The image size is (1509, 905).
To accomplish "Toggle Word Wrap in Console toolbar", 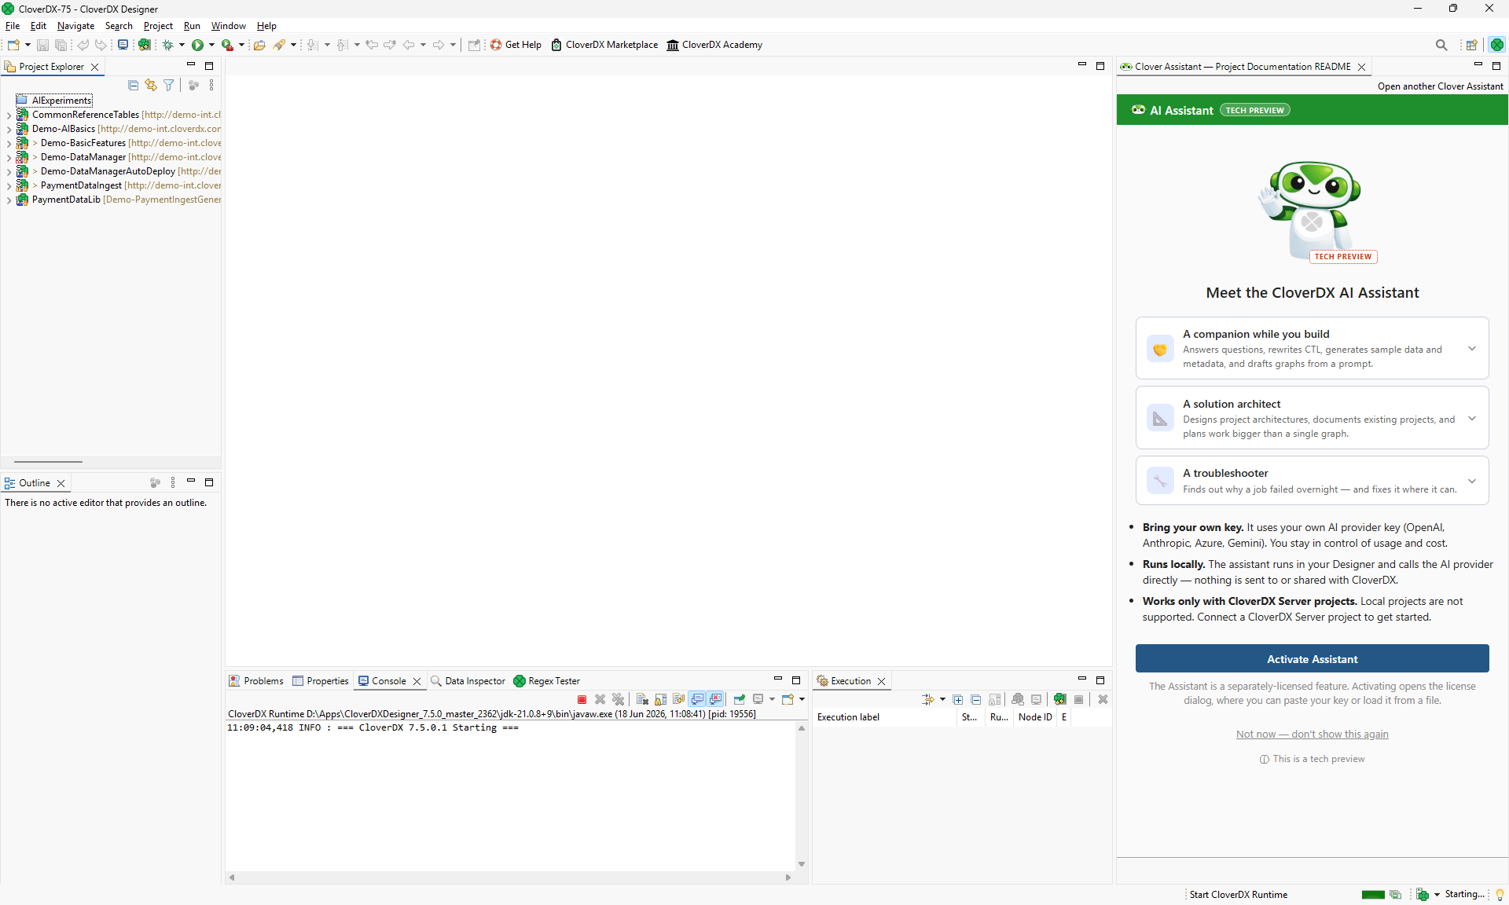I will click(678, 699).
